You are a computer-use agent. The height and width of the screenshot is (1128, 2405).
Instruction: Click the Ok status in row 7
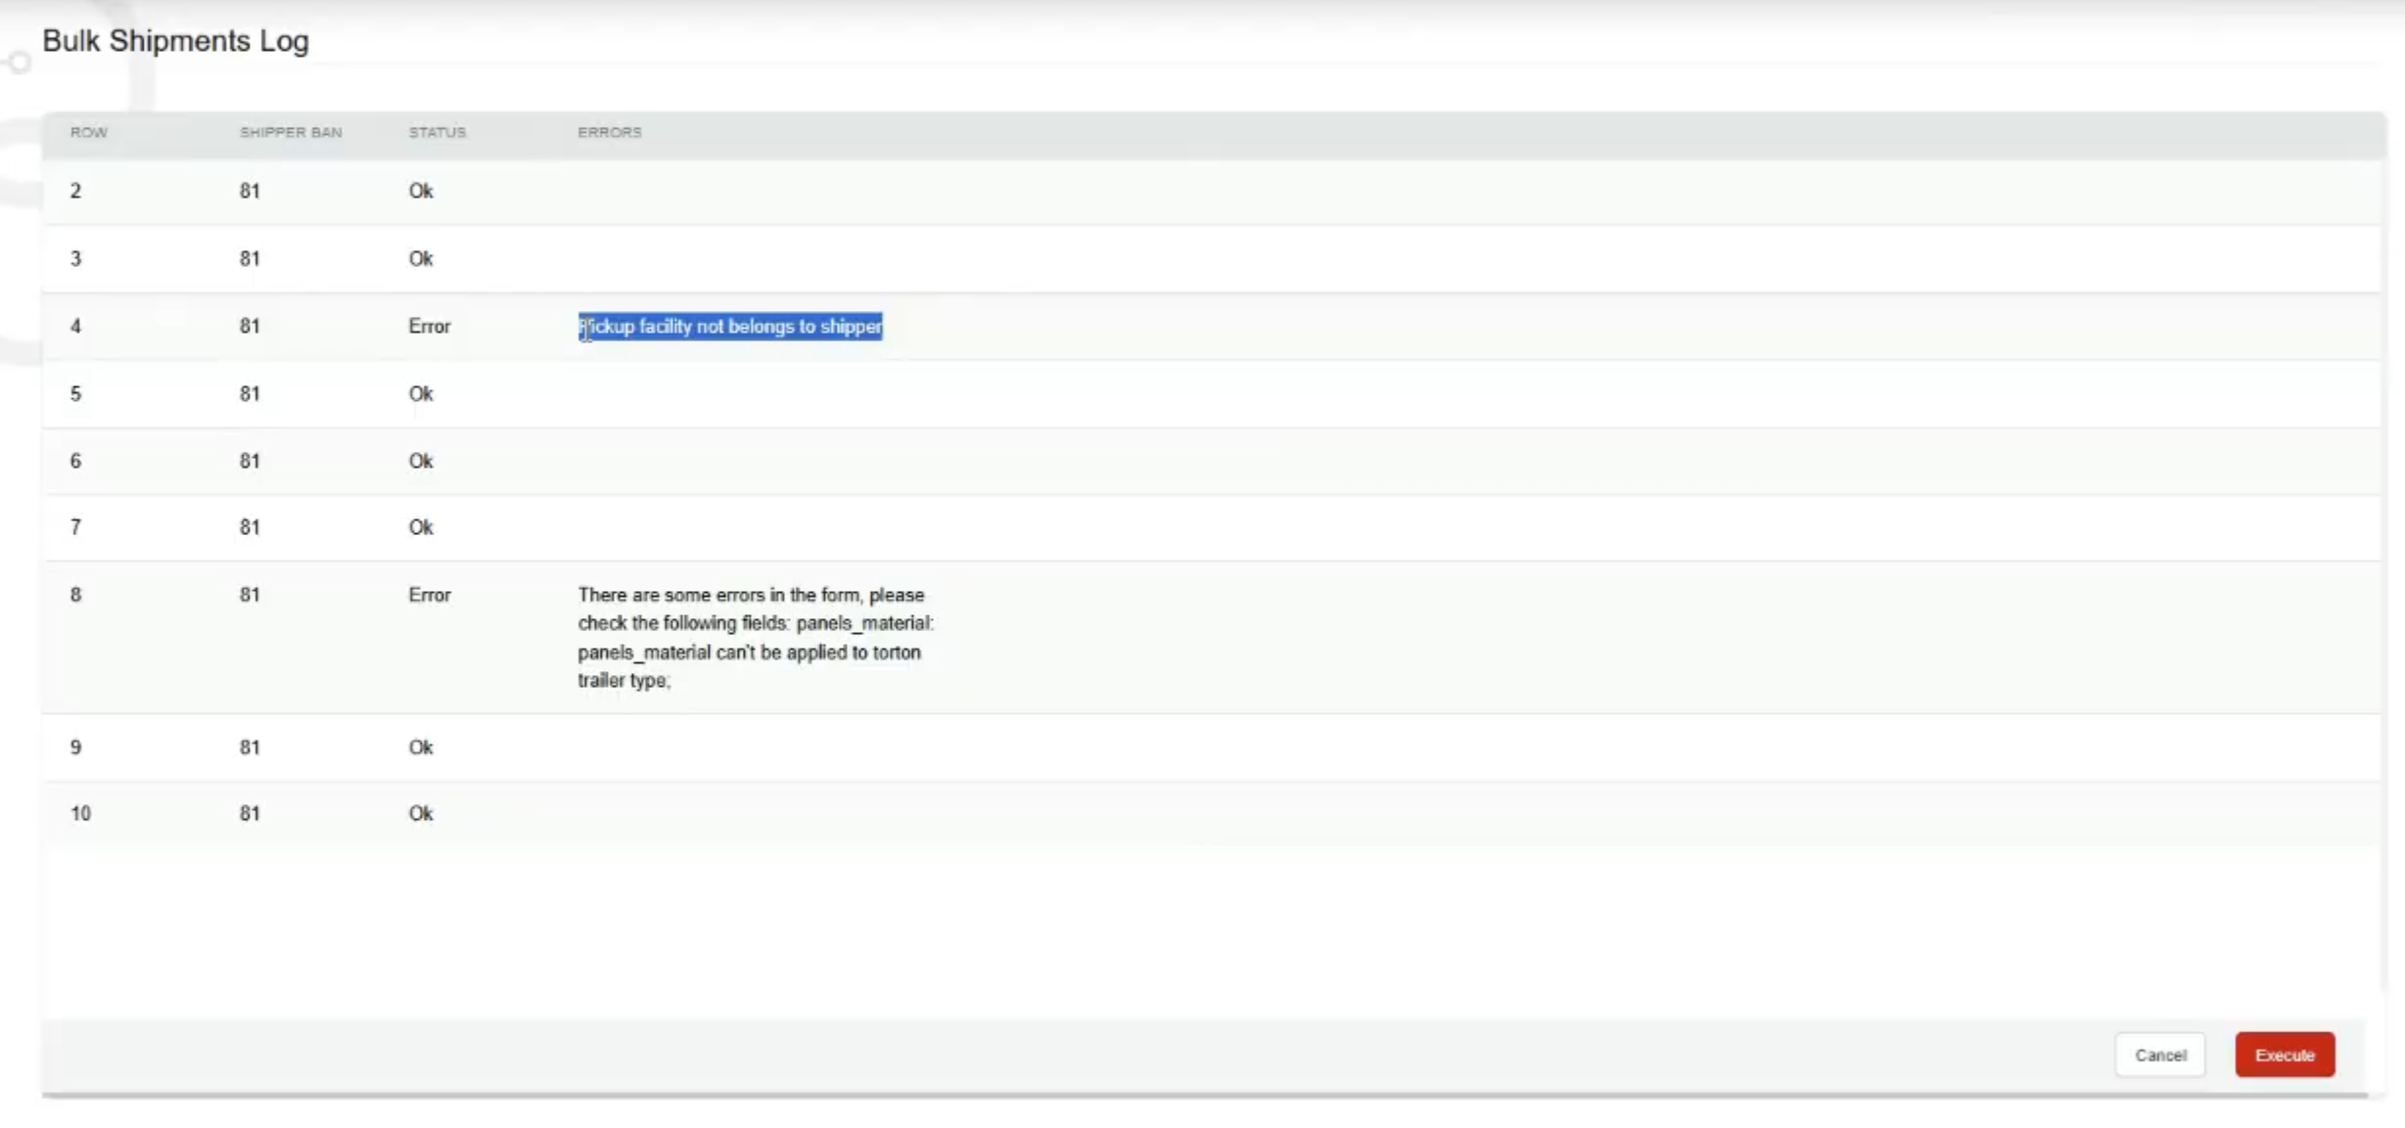[x=421, y=527]
